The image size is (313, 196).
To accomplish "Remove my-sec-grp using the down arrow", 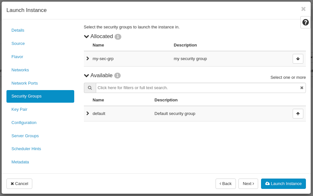I will click(298, 58).
